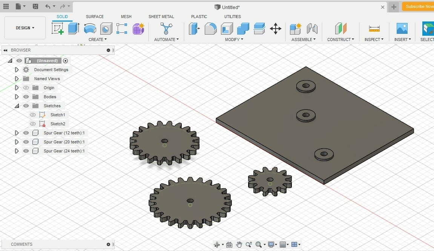Select the Revolve tool
This screenshot has width=434, height=251.
click(90, 29)
